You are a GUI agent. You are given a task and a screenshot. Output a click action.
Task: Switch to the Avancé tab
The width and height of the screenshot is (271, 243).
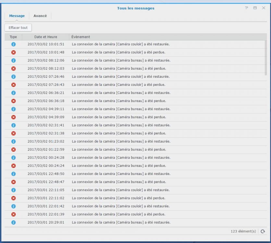pyautogui.click(x=40, y=16)
